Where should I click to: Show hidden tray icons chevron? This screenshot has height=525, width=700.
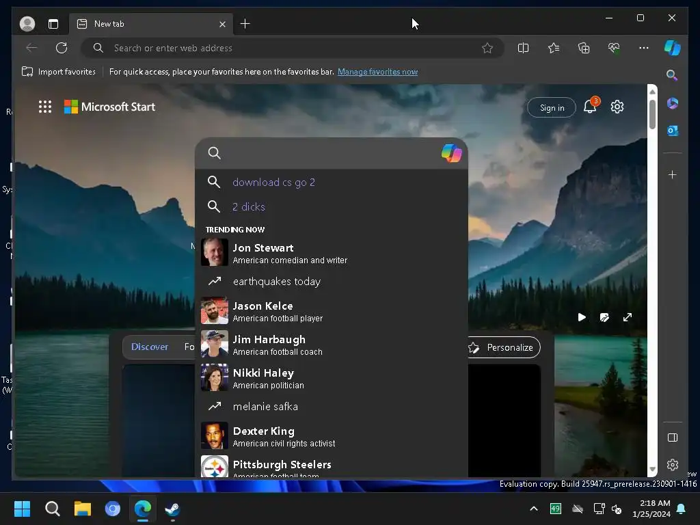coord(534,509)
